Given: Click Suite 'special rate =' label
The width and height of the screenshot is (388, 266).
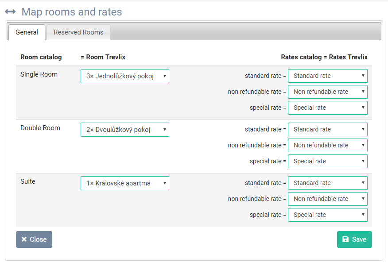Looking at the screenshot, I should [268, 215].
